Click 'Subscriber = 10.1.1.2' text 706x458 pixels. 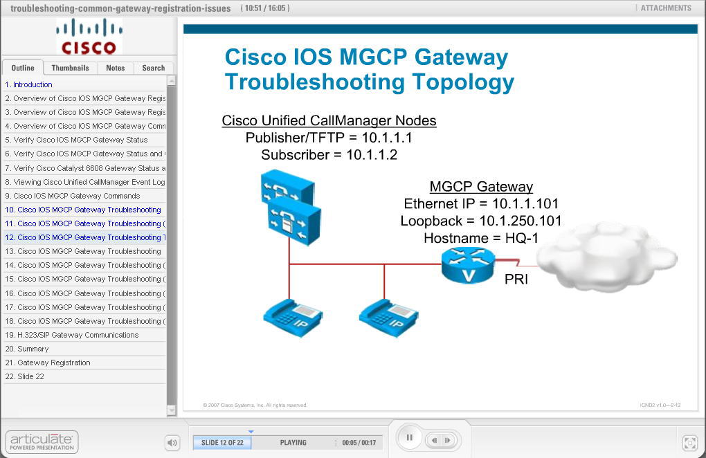tap(329, 155)
